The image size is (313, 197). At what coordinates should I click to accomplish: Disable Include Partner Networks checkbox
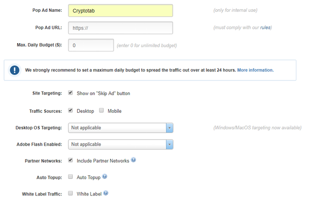pyautogui.click(x=71, y=160)
